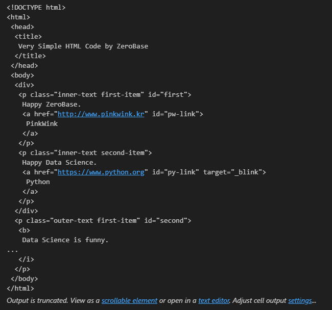Click the closing </body> tag line
This screenshot has width=332, height=310.
pos(25,279)
